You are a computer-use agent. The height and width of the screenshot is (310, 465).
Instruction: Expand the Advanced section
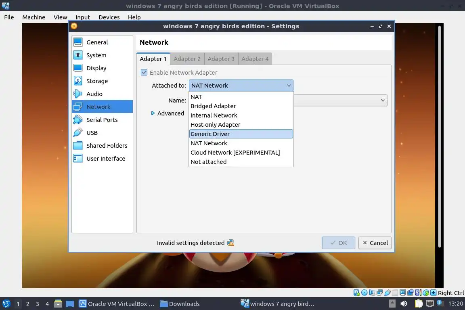(168, 113)
